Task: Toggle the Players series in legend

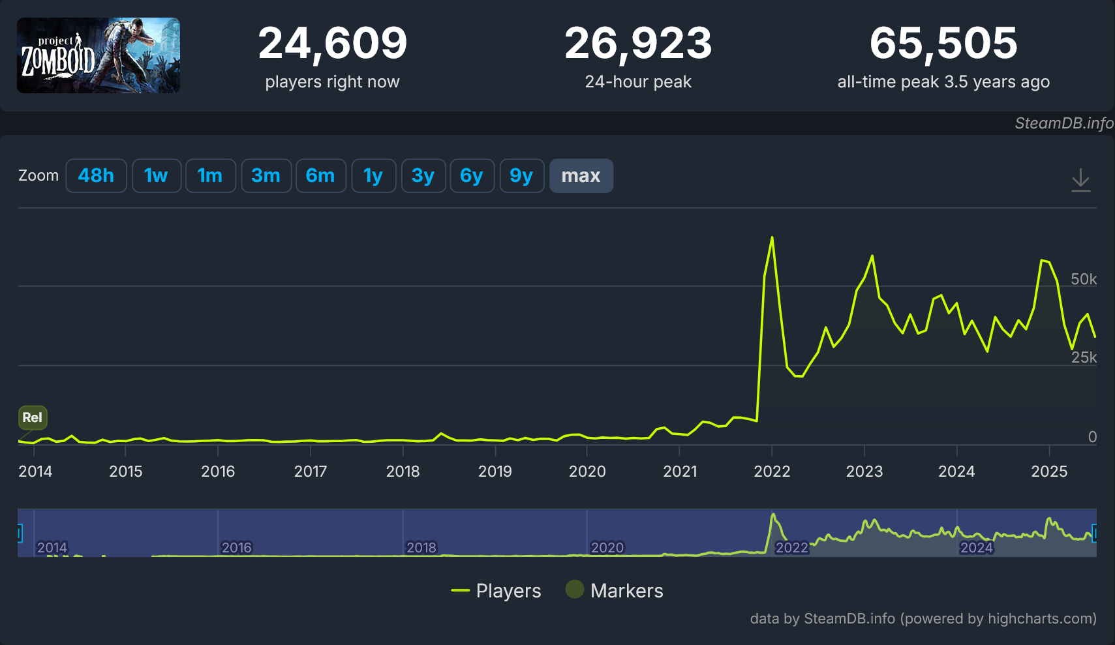Action: (x=496, y=590)
